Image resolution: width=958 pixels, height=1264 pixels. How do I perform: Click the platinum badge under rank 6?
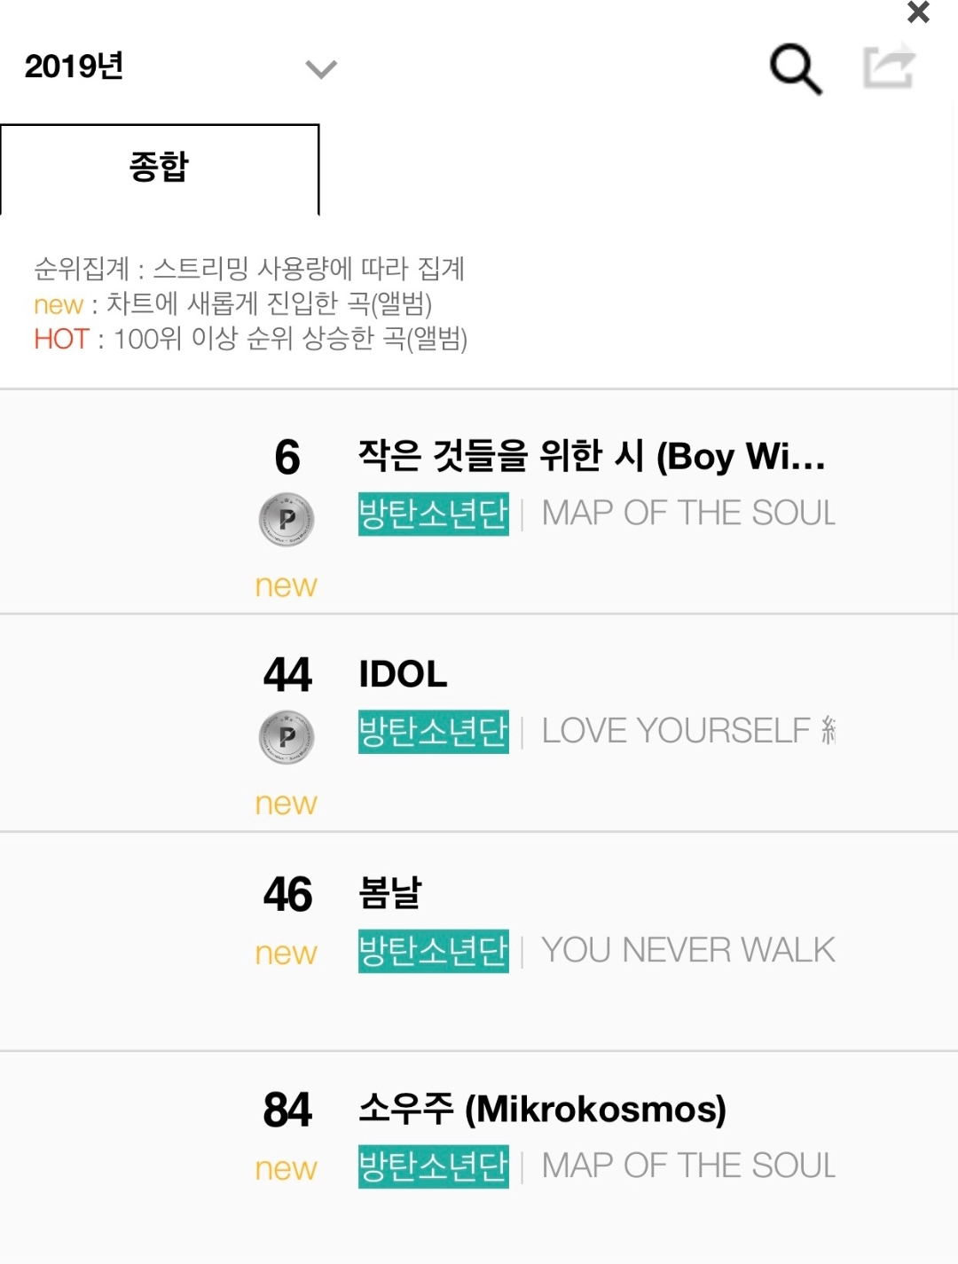pyautogui.click(x=287, y=519)
